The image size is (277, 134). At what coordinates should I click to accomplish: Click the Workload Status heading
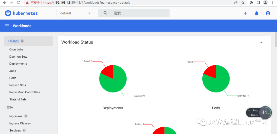pos(77,42)
